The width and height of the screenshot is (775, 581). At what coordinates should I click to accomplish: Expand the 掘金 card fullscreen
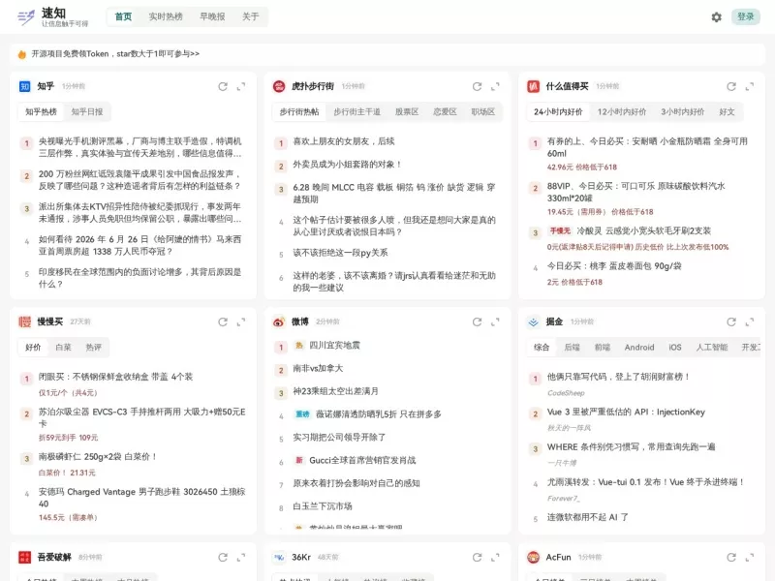pyautogui.click(x=750, y=322)
